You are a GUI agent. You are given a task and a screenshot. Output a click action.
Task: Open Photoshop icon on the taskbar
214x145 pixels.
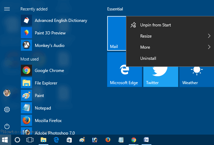[x=95, y=140]
